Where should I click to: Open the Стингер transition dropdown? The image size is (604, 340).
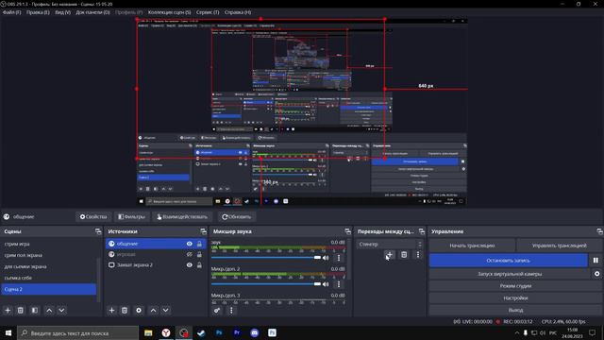[389, 244]
